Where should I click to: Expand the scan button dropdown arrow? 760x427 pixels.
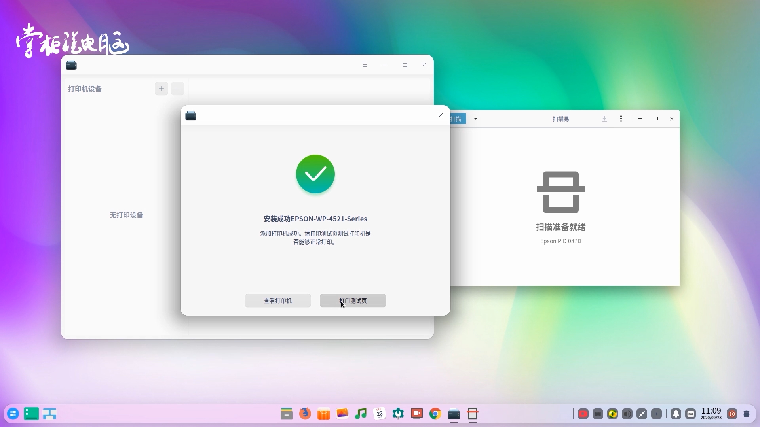(476, 119)
